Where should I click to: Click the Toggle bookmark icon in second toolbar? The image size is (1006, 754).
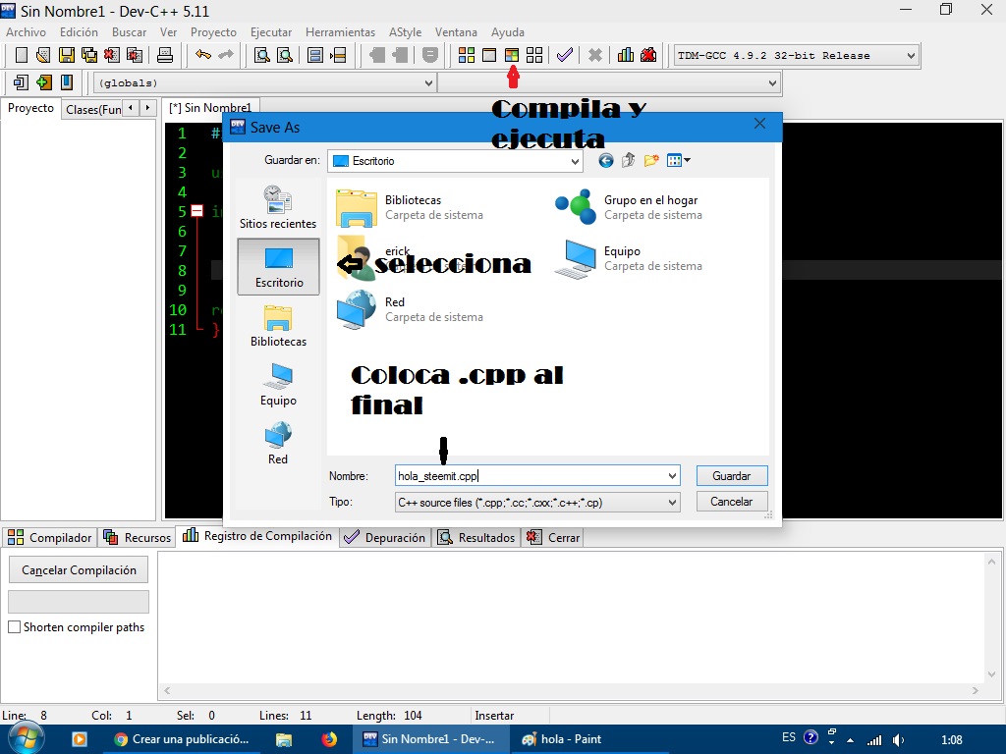tap(66, 82)
